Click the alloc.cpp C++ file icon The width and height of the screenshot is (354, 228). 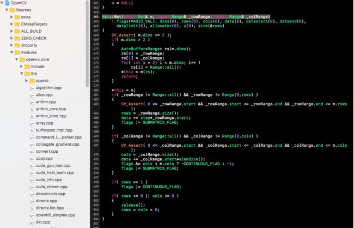pyautogui.click(x=32, y=95)
